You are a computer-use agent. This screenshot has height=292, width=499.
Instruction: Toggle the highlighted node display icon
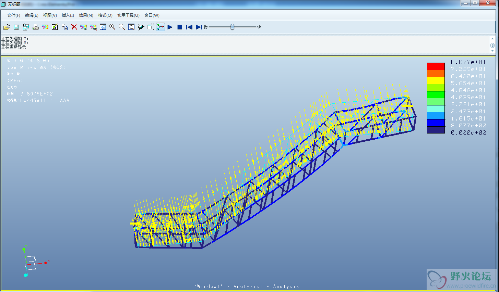[x=161, y=27]
